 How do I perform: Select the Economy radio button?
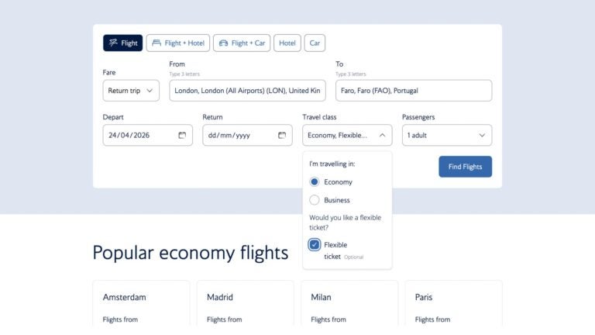point(315,181)
